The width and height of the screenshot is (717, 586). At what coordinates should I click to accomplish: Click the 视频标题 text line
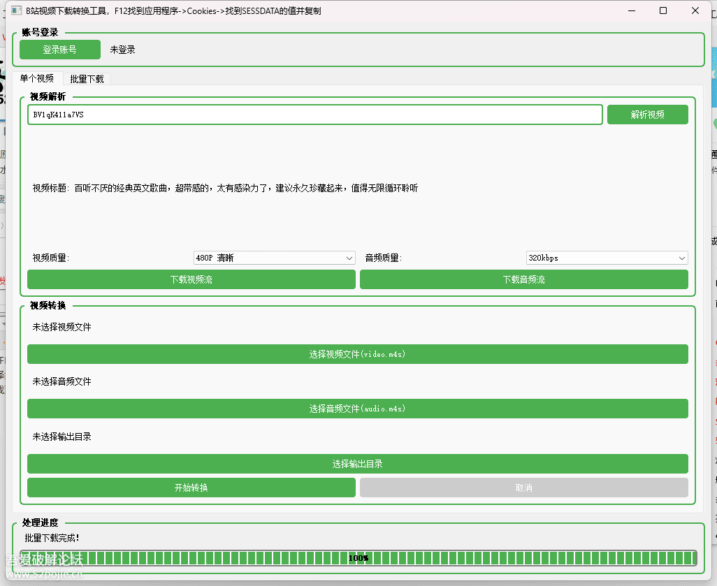[225, 189]
